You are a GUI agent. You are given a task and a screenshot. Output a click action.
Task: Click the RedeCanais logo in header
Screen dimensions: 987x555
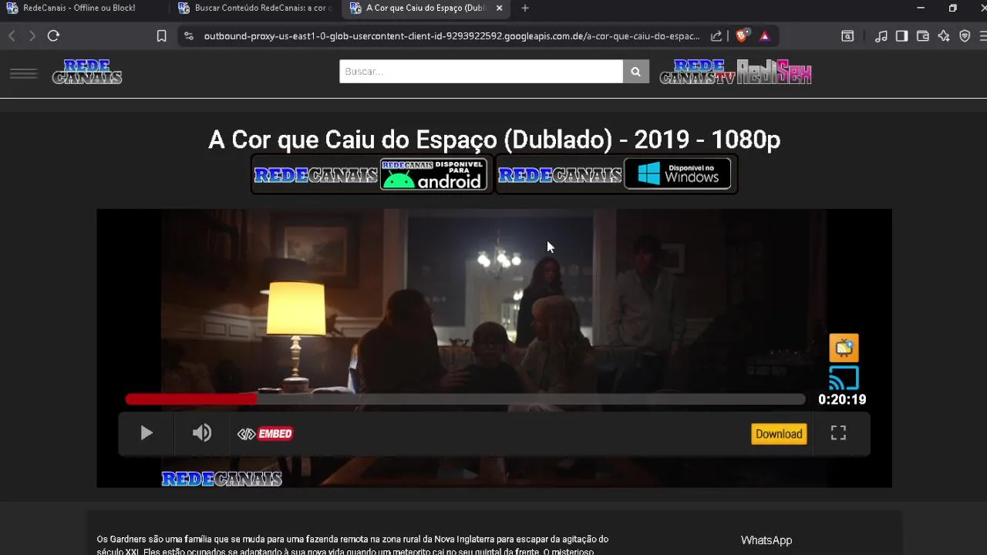pyautogui.click(x=87, y=72)
